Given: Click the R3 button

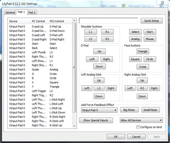Looking at the screenshot, I should [142, 88].
